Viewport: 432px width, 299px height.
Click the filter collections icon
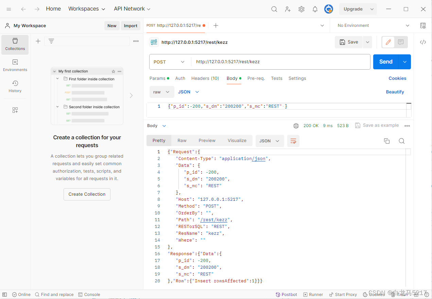pos(51,41)
